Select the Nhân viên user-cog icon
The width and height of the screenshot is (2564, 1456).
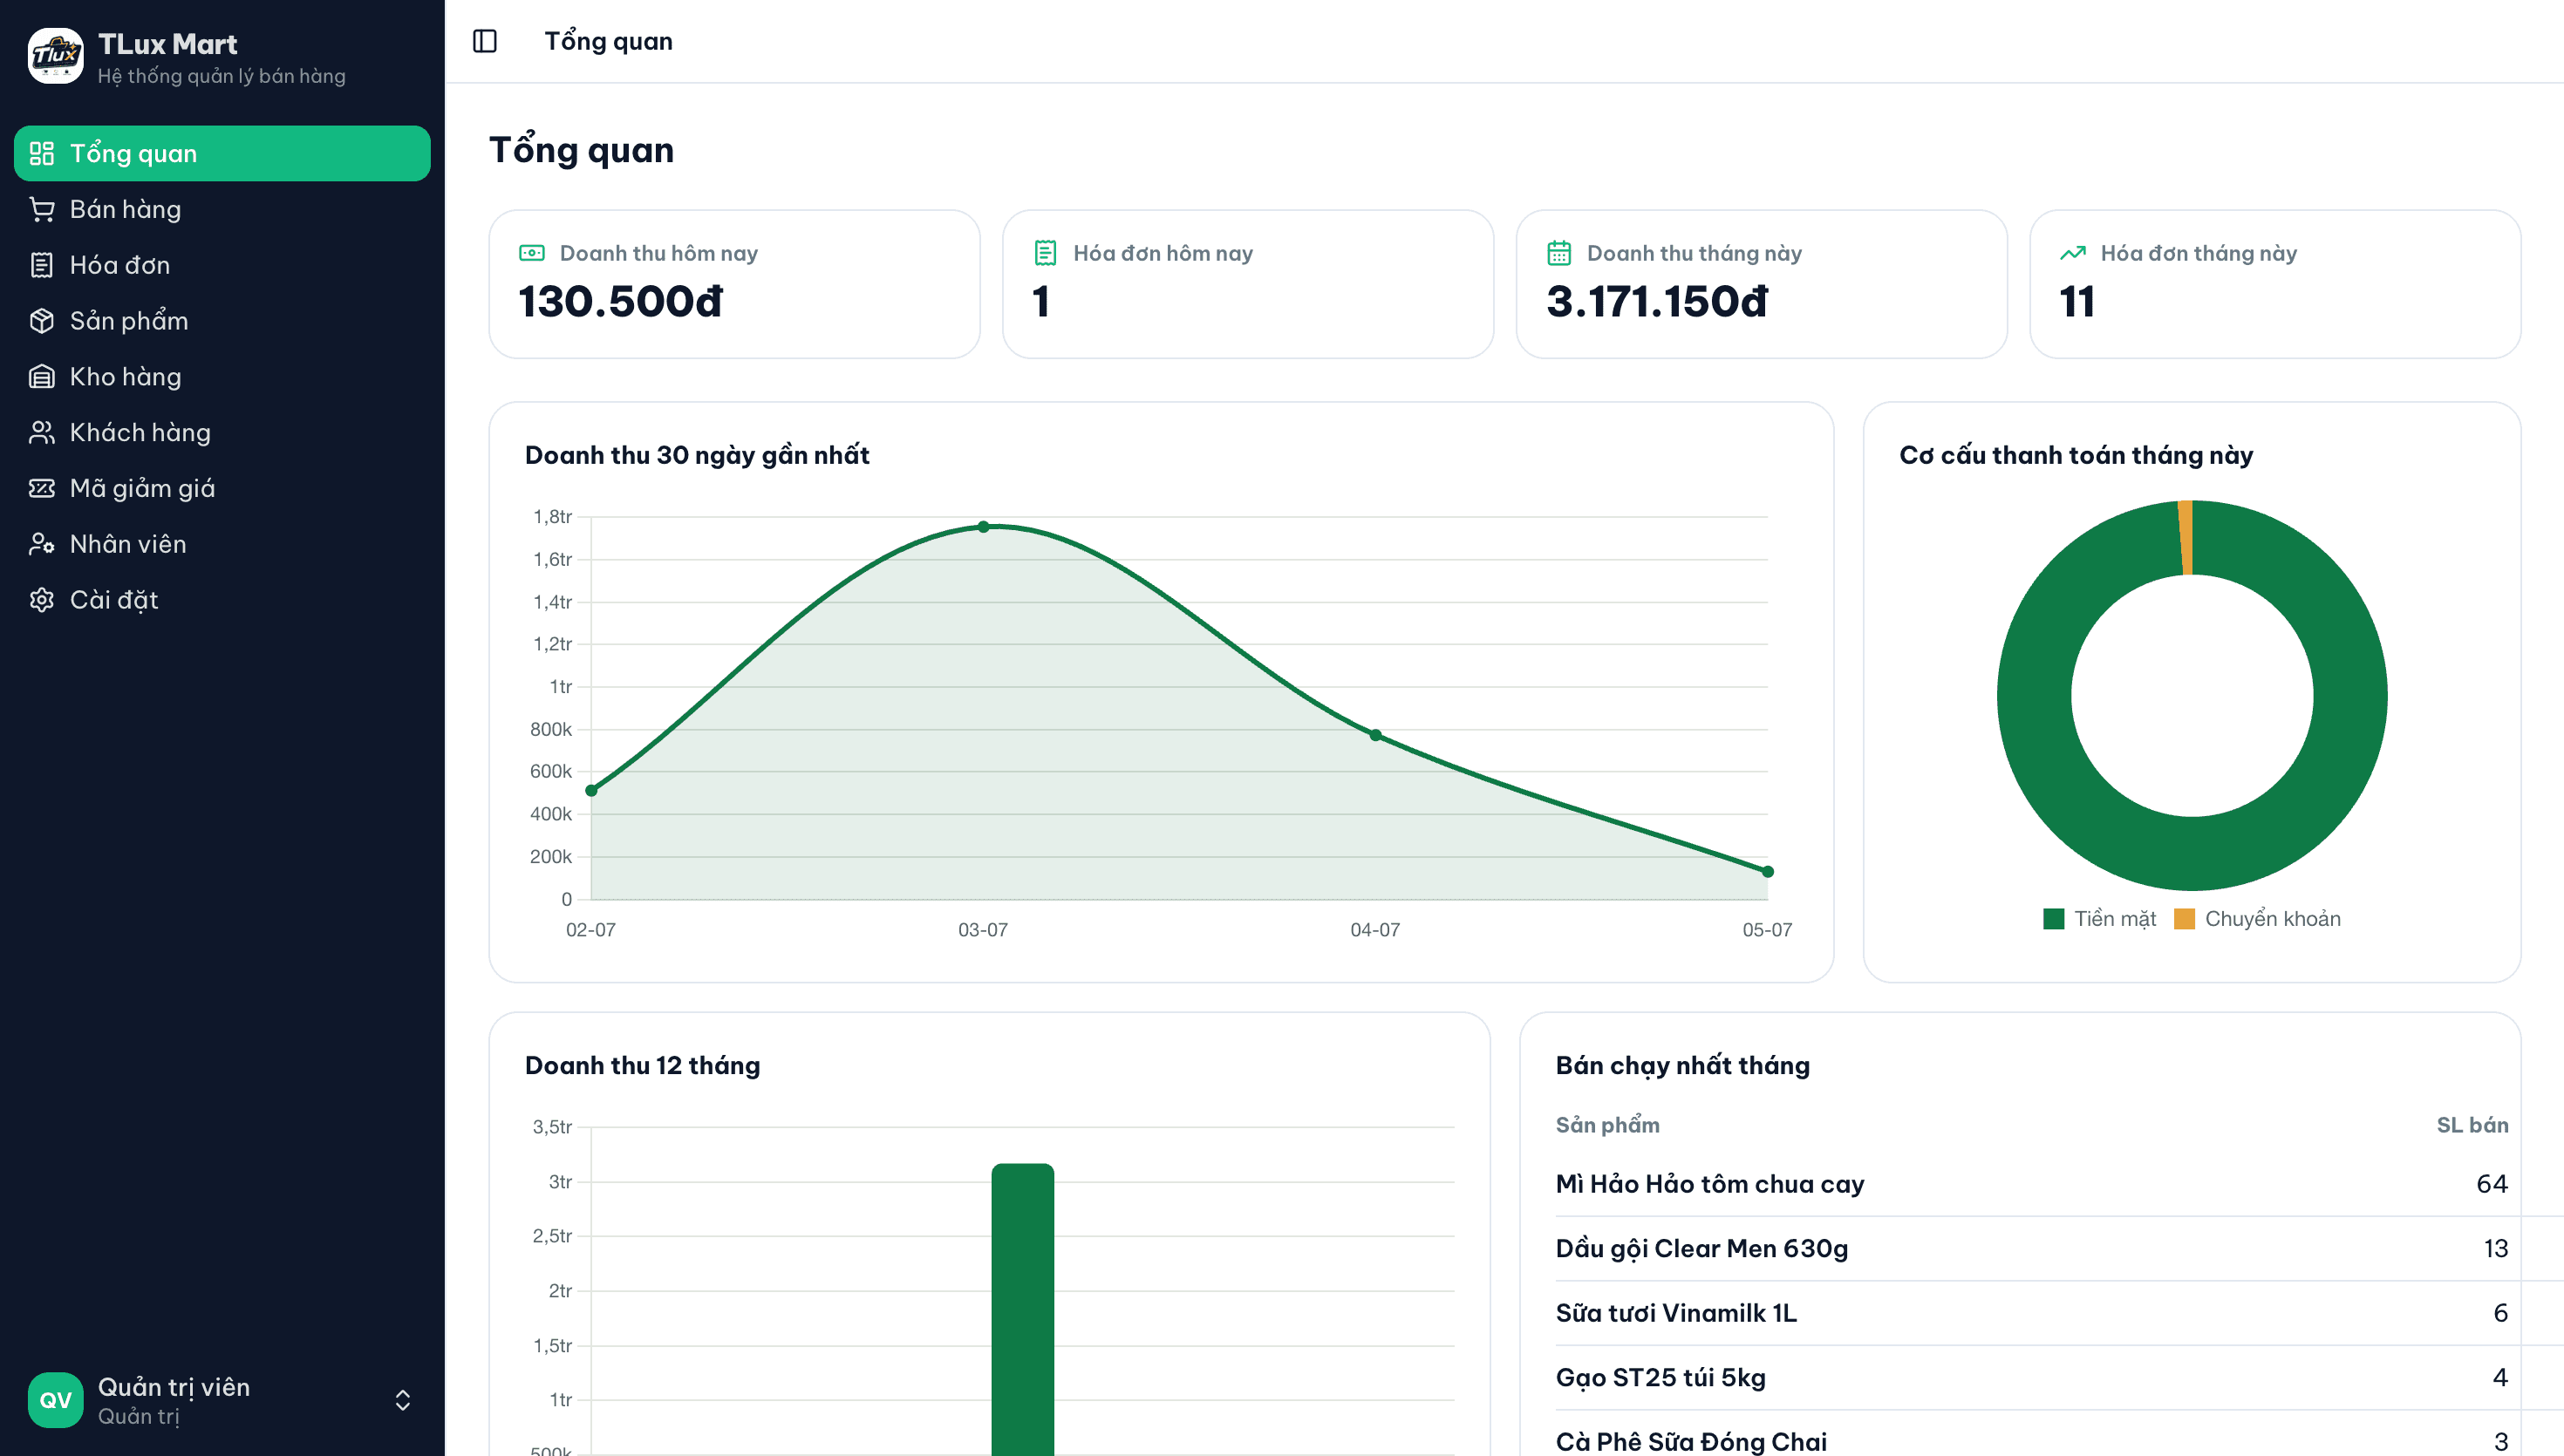[42, 544]
